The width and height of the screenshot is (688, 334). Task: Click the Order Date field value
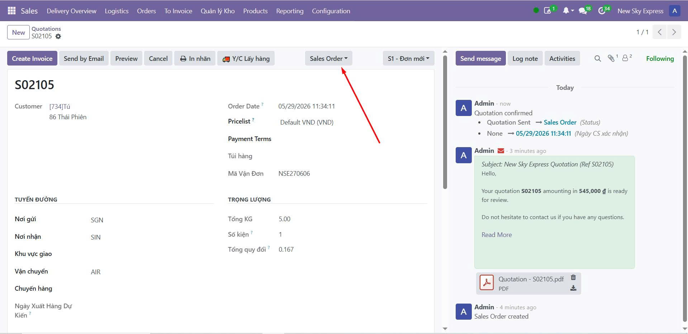pos(307,106)
